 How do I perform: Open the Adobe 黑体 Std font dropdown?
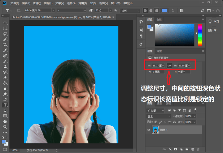pyautogui.click(x=40, y=11)
